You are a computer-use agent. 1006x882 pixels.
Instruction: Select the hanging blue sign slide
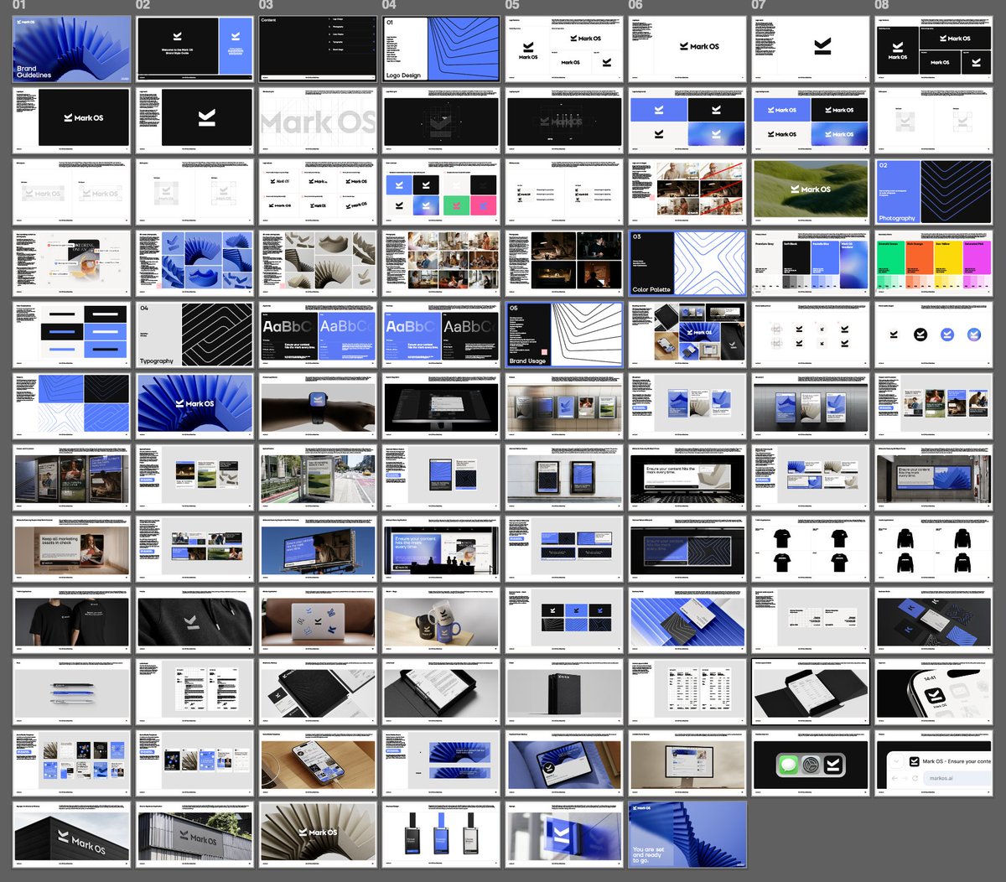(x=564, y=833)
